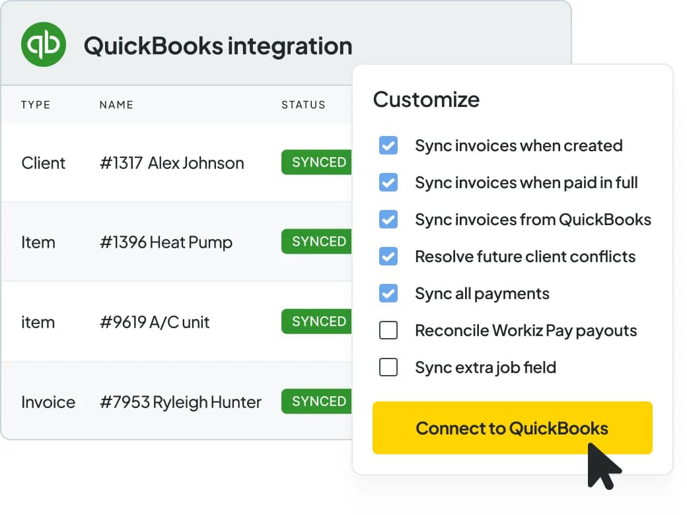687x515 pixels.
Task: Disable Sync invoices from QuickBooks checkbox
Action: pos(388,219)
